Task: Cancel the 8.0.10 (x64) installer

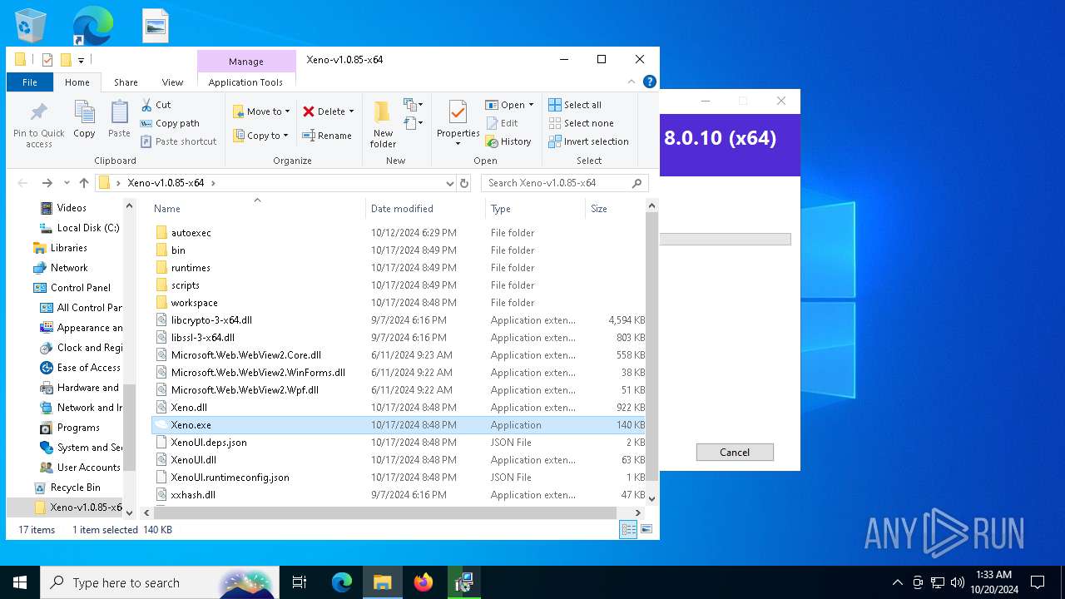Action: 735,452
